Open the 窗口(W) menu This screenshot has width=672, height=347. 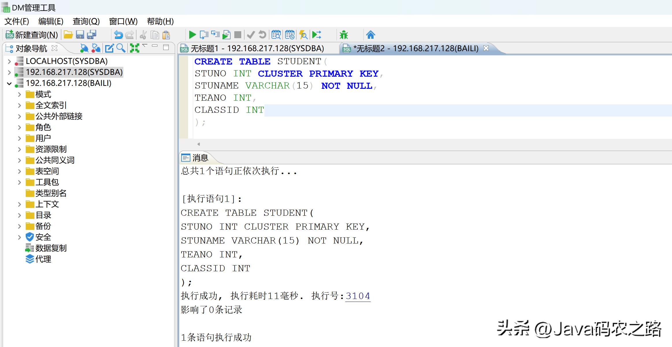(123, 21)
